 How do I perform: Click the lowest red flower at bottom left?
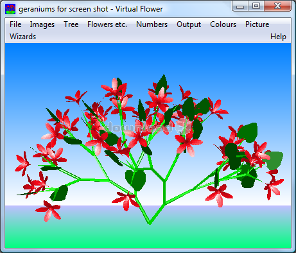tap(49, 211)
